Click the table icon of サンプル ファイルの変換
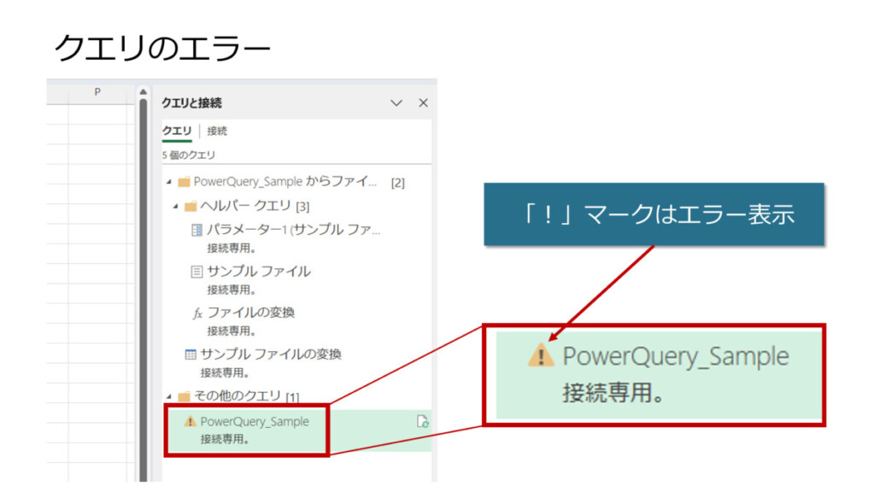This screenshot has width=875, height=492. pos(191,354)
